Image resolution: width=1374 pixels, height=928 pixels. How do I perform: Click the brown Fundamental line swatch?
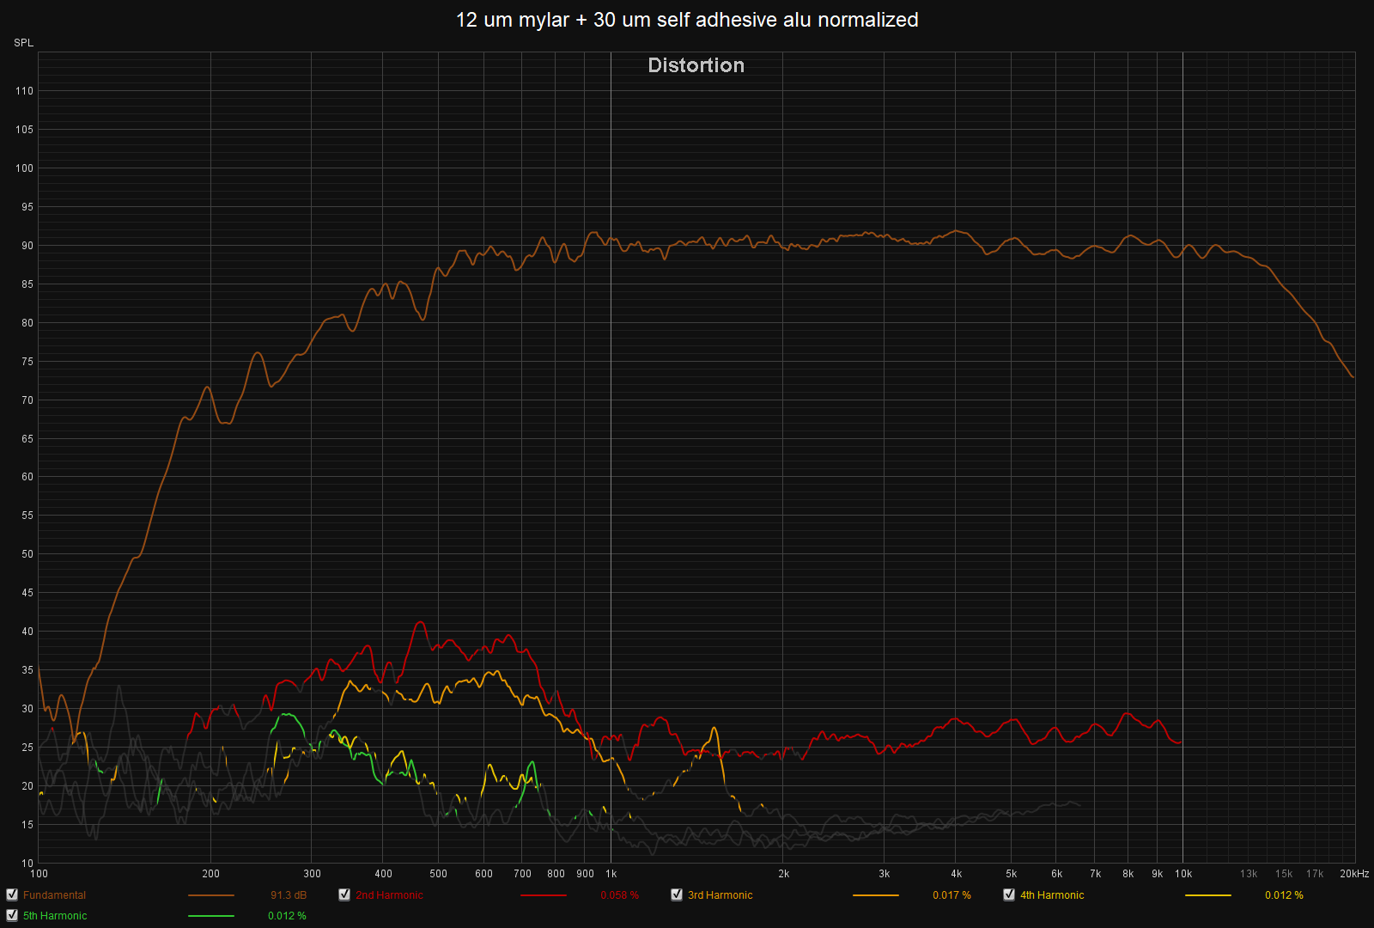point(210,895)
